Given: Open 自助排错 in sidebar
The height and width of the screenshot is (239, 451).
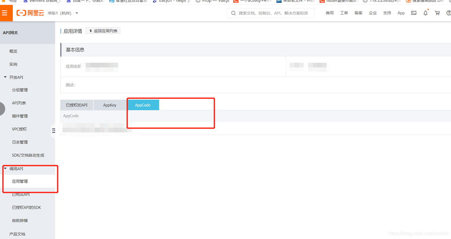Looking at the screenshot, I should pyautogui.click(x=20, y=220).
